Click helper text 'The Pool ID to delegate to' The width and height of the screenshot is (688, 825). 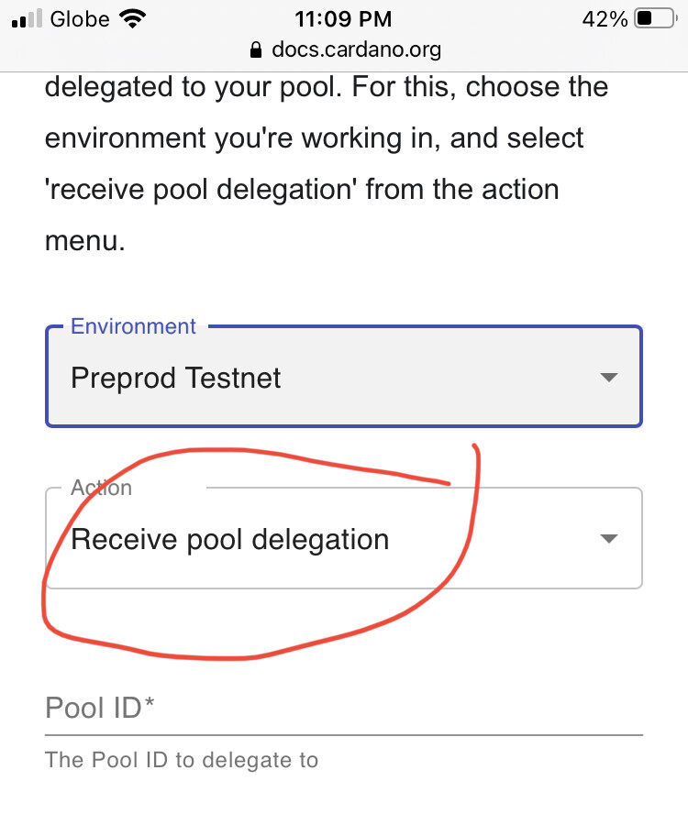click(182, 760)
